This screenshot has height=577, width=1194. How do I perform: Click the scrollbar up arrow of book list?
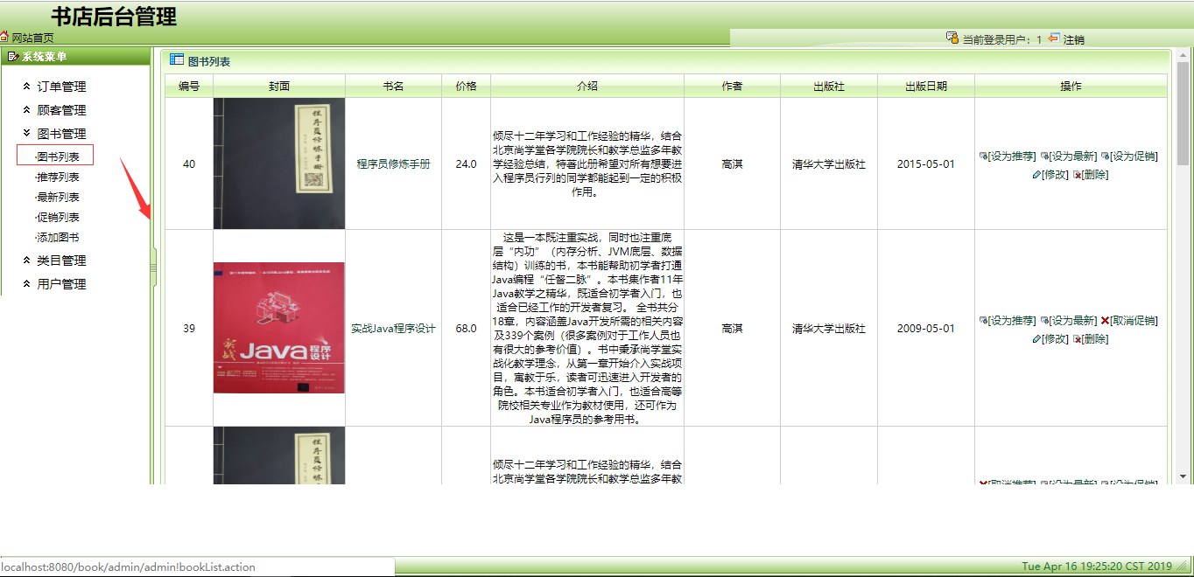1183,55
